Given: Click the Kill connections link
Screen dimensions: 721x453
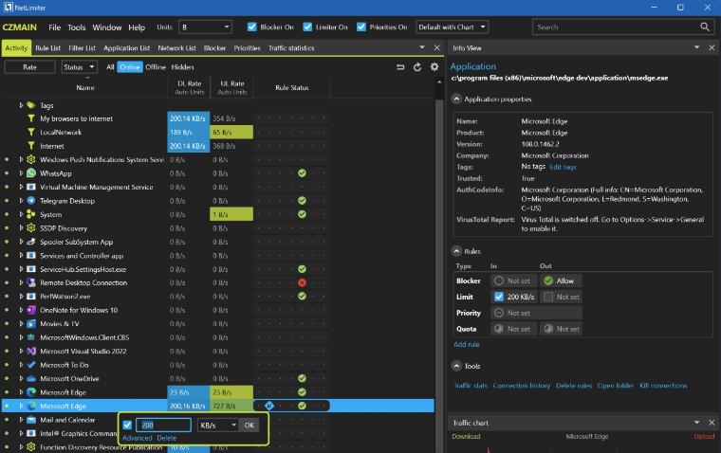Looking at the screenshot, I should click(x=663, y=386).
